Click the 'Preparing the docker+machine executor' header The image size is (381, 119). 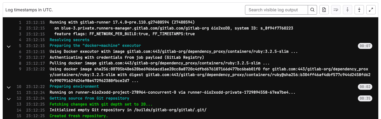tap(95, 46)
